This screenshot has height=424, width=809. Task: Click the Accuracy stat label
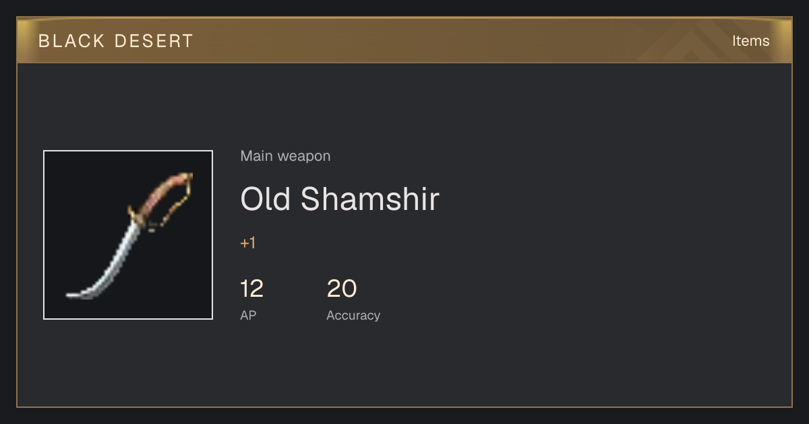[x=353, y=315]
